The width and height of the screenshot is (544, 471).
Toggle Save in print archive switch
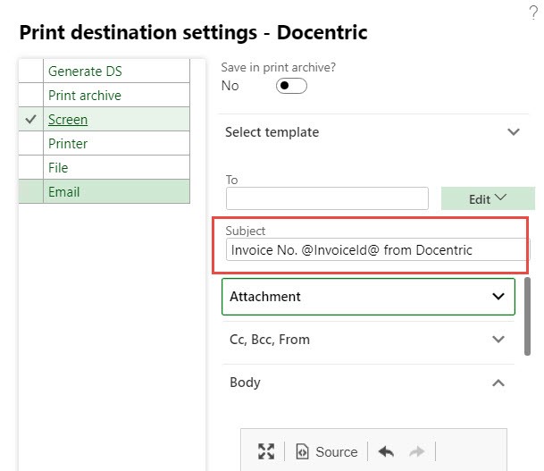(291, 86)
